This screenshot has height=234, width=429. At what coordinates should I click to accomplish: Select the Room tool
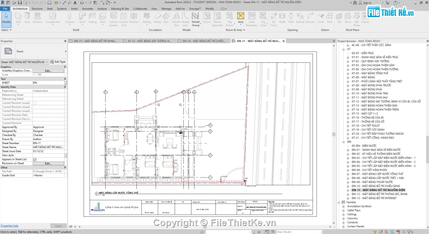207,19
